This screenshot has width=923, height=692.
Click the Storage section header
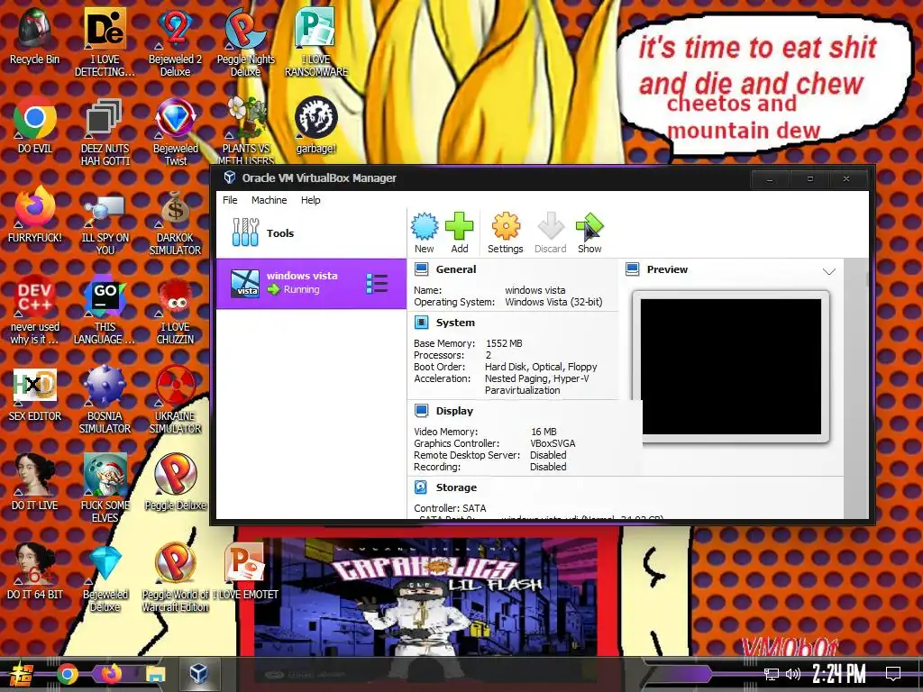[x=456, y=487]
